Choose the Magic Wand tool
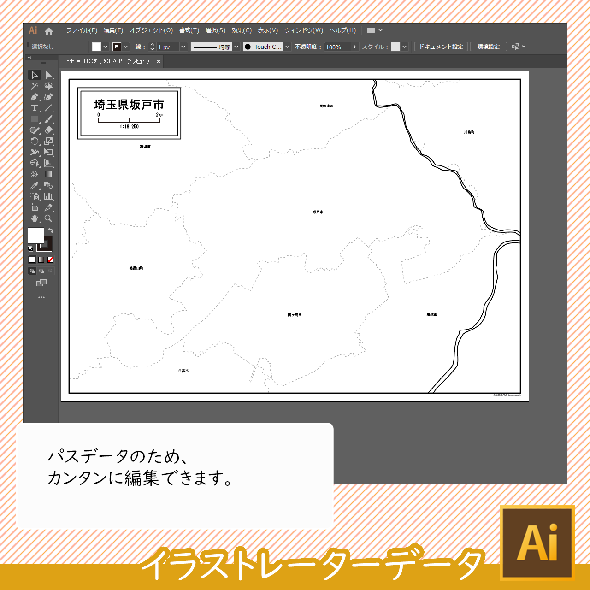 35,86
